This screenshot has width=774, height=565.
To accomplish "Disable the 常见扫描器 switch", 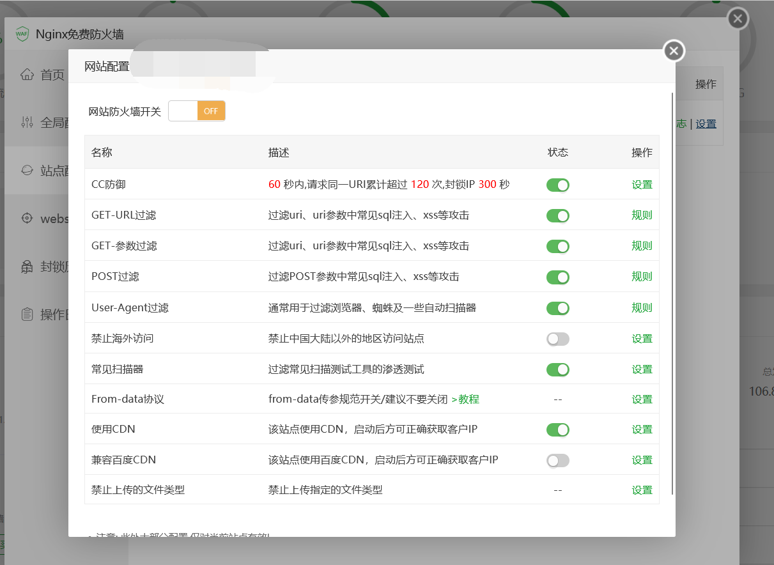I will coord(558,369).
